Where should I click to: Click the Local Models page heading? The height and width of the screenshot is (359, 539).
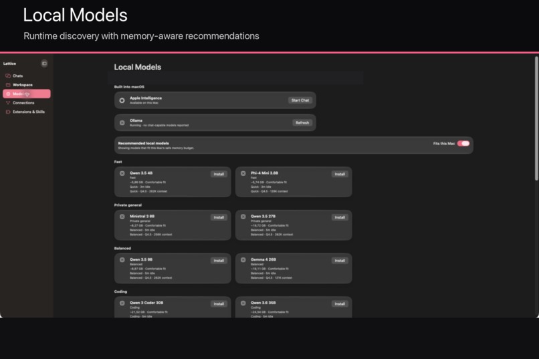[x=138, y=68]
